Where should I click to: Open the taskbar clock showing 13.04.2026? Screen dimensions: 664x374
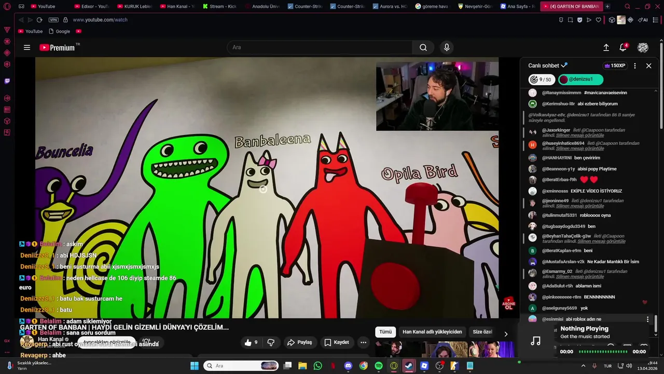point(647,366)
